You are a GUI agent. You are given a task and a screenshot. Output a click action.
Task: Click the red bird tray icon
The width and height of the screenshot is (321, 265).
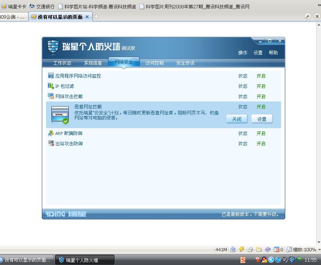pyautogui.click(x=257, y=260)
